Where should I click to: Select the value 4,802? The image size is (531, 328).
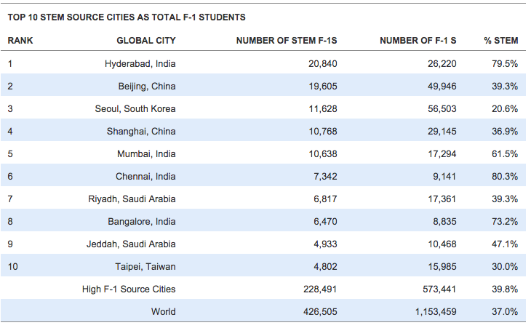[325, 267]
